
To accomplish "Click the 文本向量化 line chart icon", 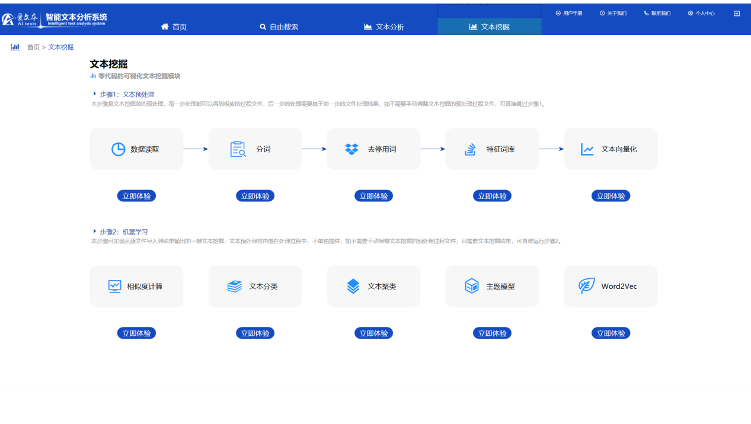I will pos(587,149).
